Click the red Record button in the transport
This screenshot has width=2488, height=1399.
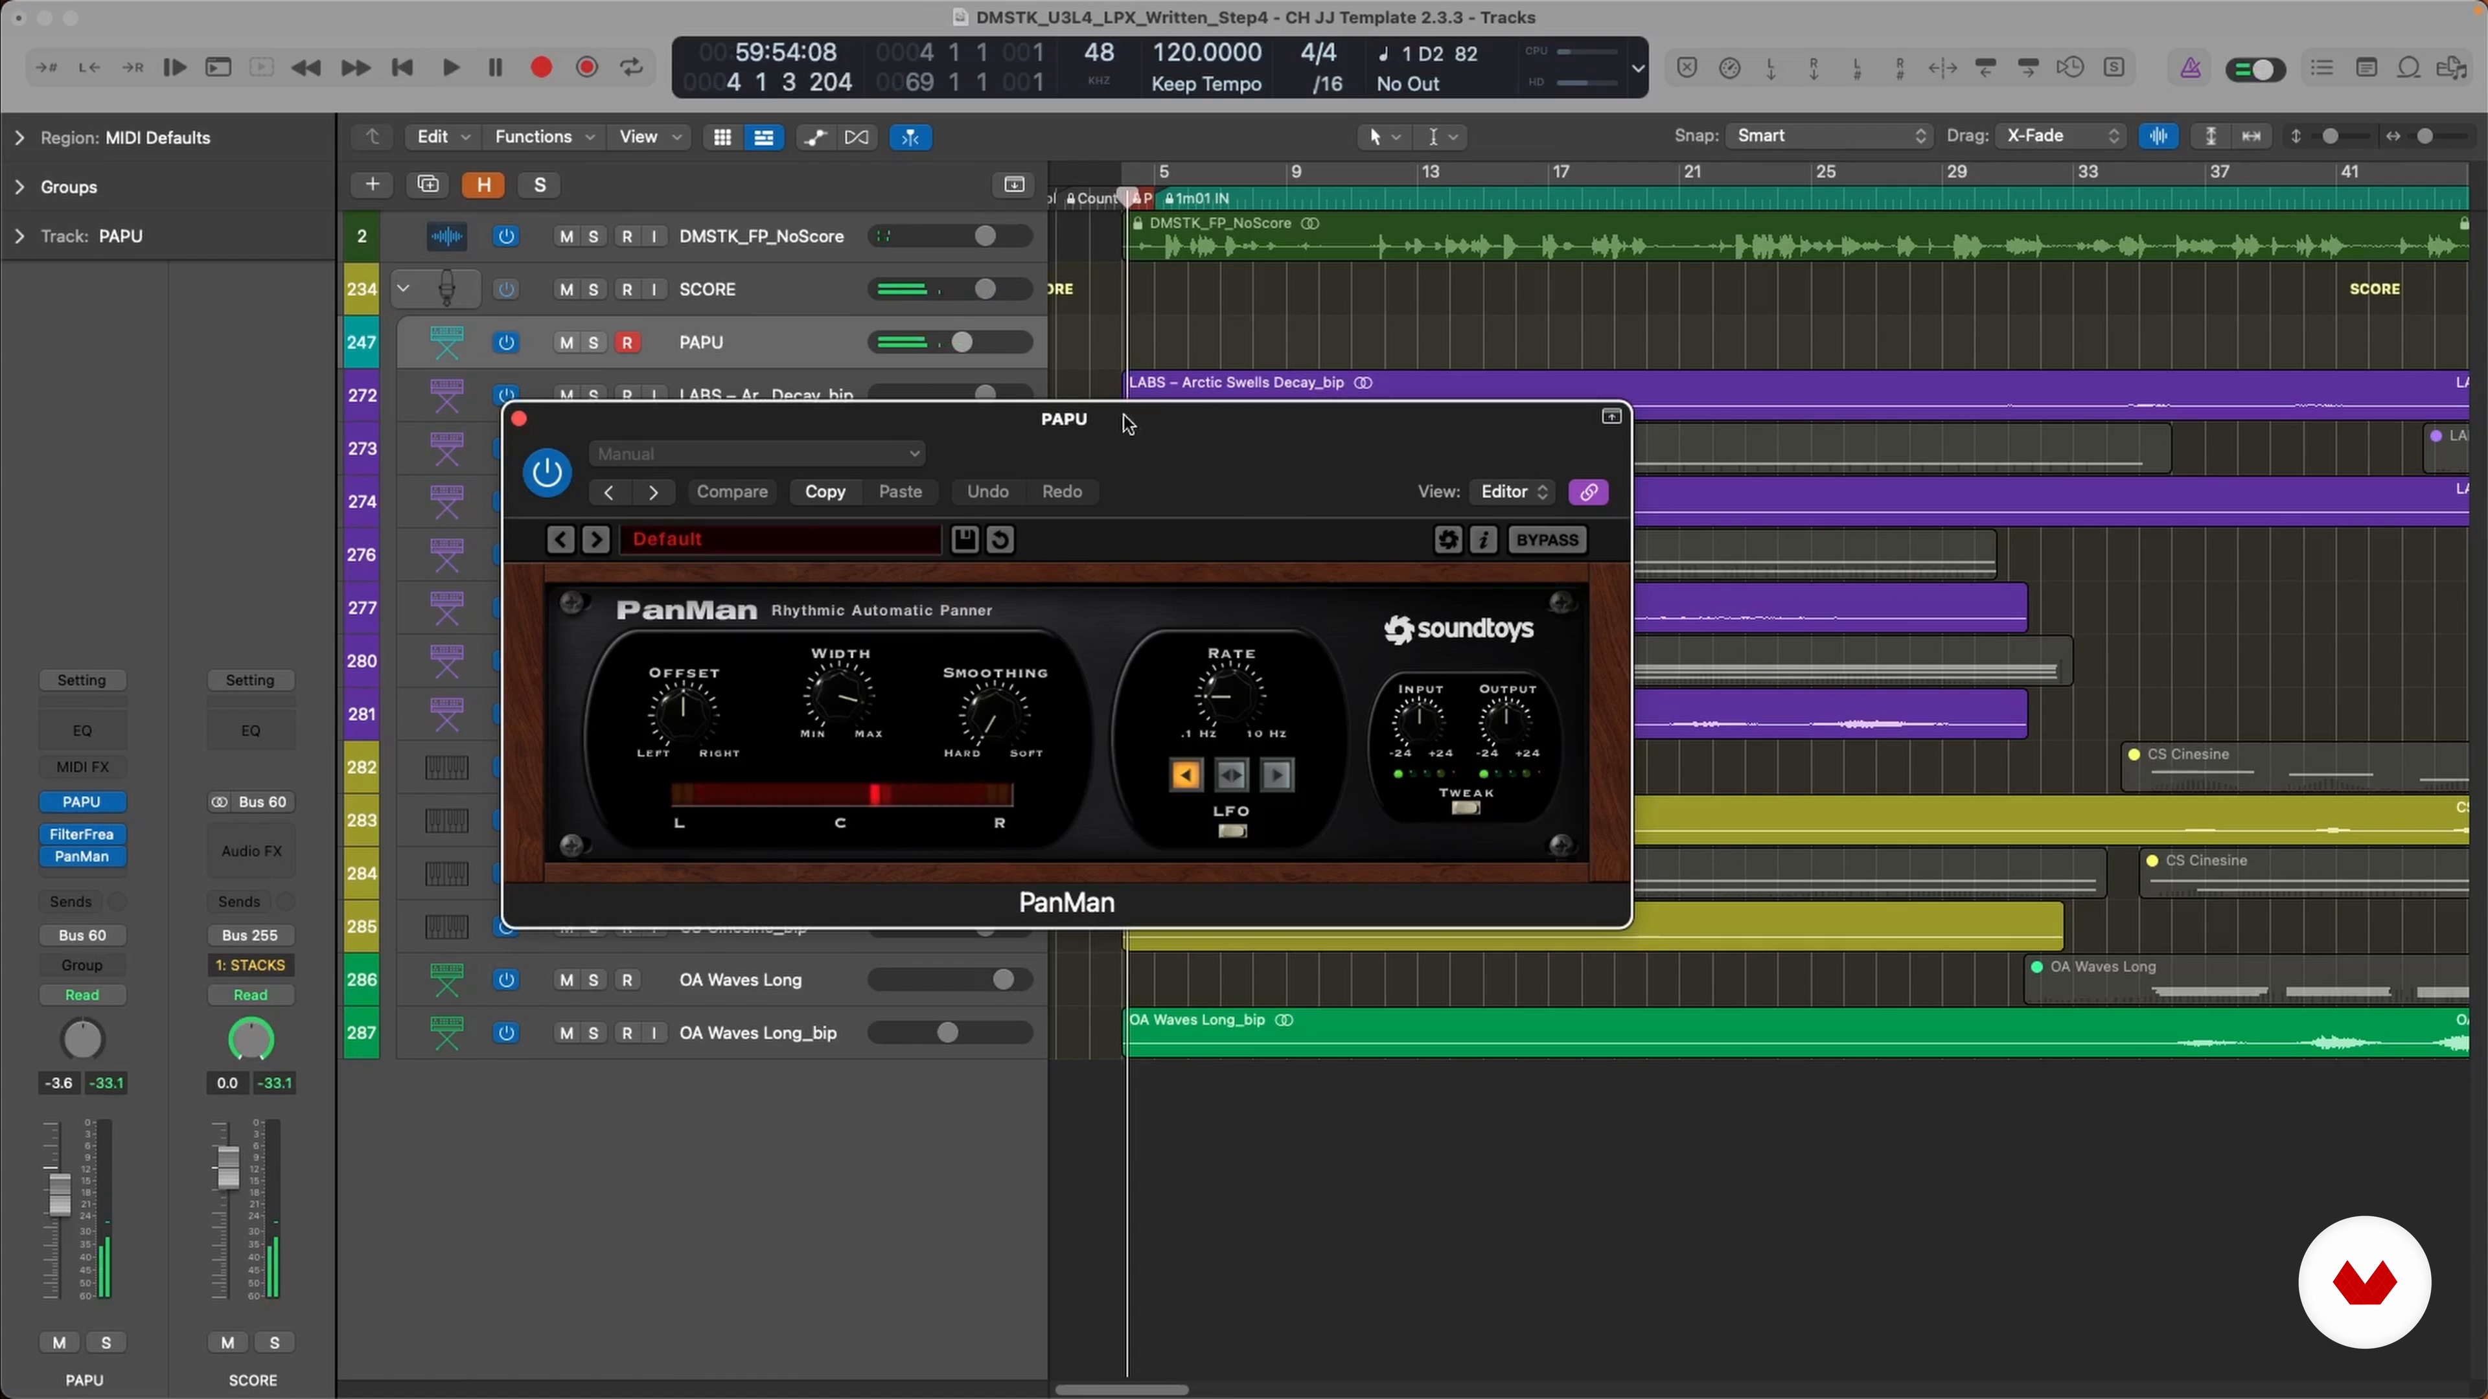(x=541, y=67)
